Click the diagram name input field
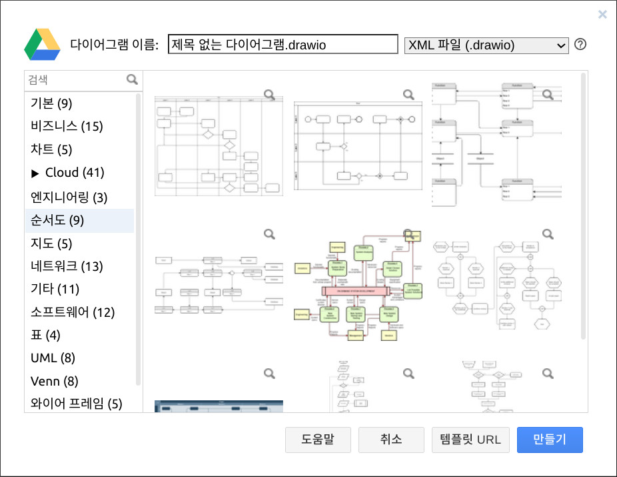This screenshot has height=477, width=617. click(x=283, y=44)
